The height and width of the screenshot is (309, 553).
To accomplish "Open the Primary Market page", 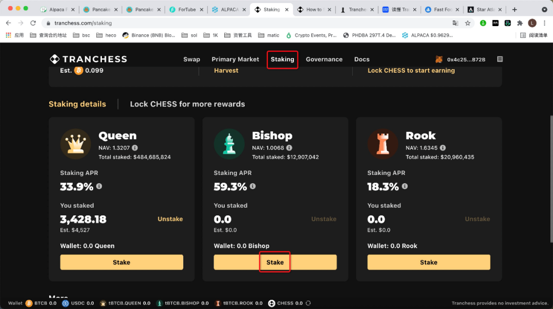I will click(235, 59).
